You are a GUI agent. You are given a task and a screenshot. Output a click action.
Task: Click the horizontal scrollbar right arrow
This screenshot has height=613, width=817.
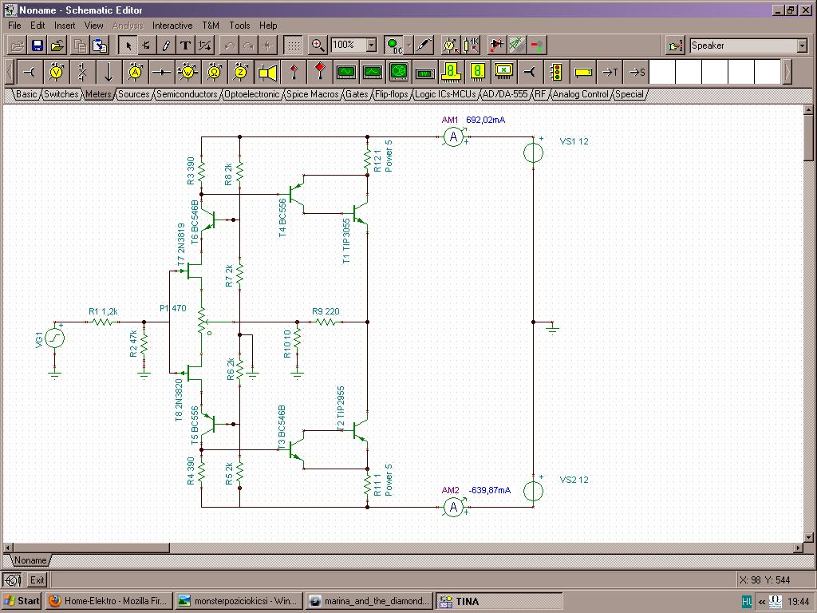(798, 548)
